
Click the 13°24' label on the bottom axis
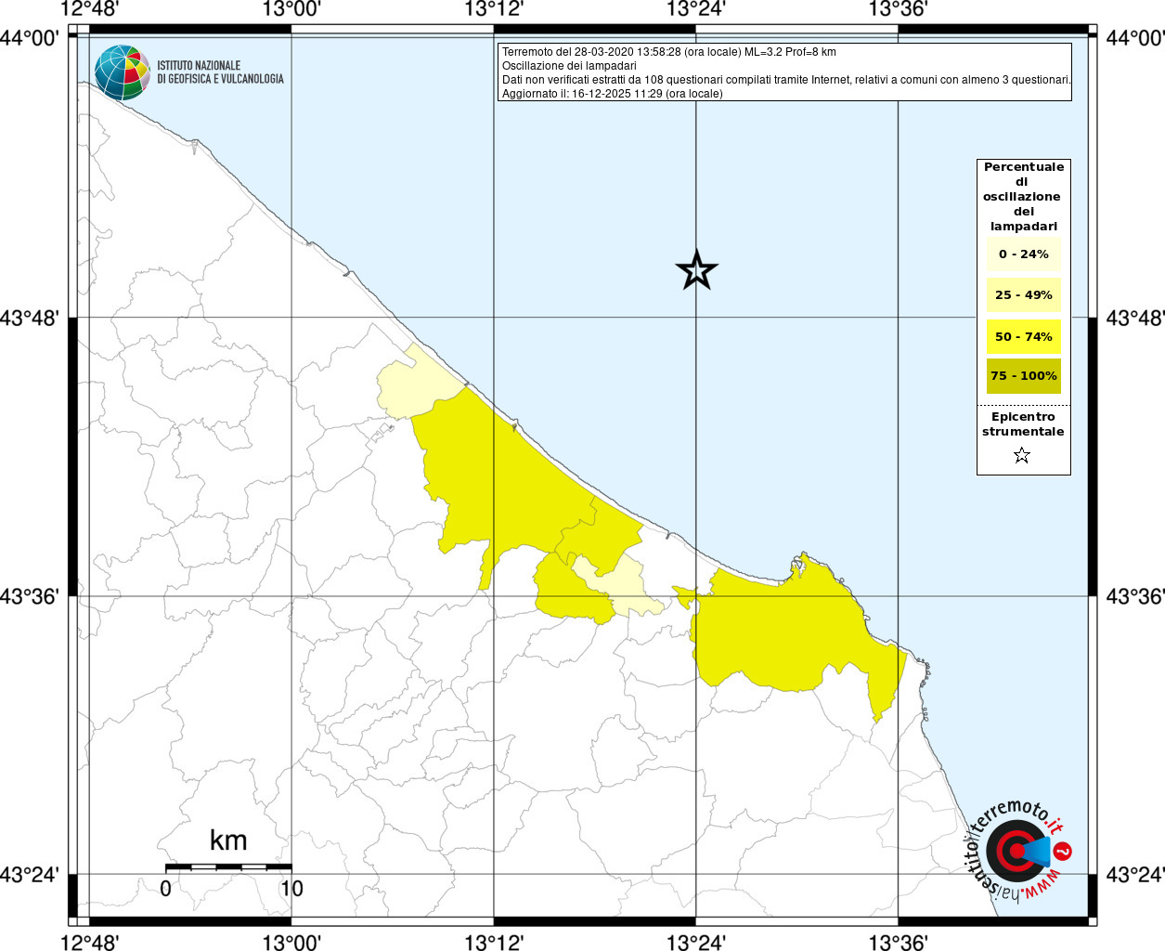pos(696,943)
